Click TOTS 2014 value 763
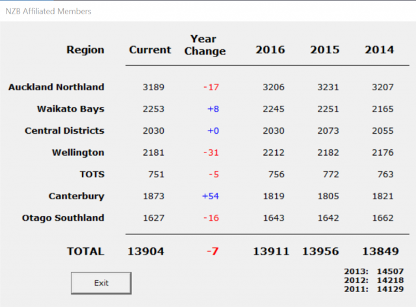 (385, 175)
